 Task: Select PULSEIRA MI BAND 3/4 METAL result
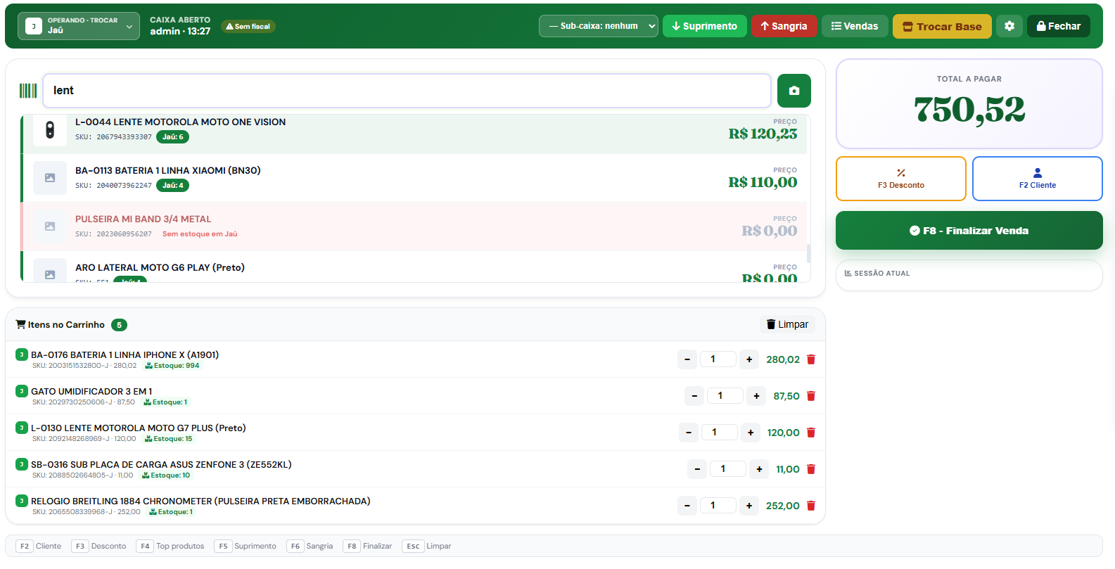415,226
